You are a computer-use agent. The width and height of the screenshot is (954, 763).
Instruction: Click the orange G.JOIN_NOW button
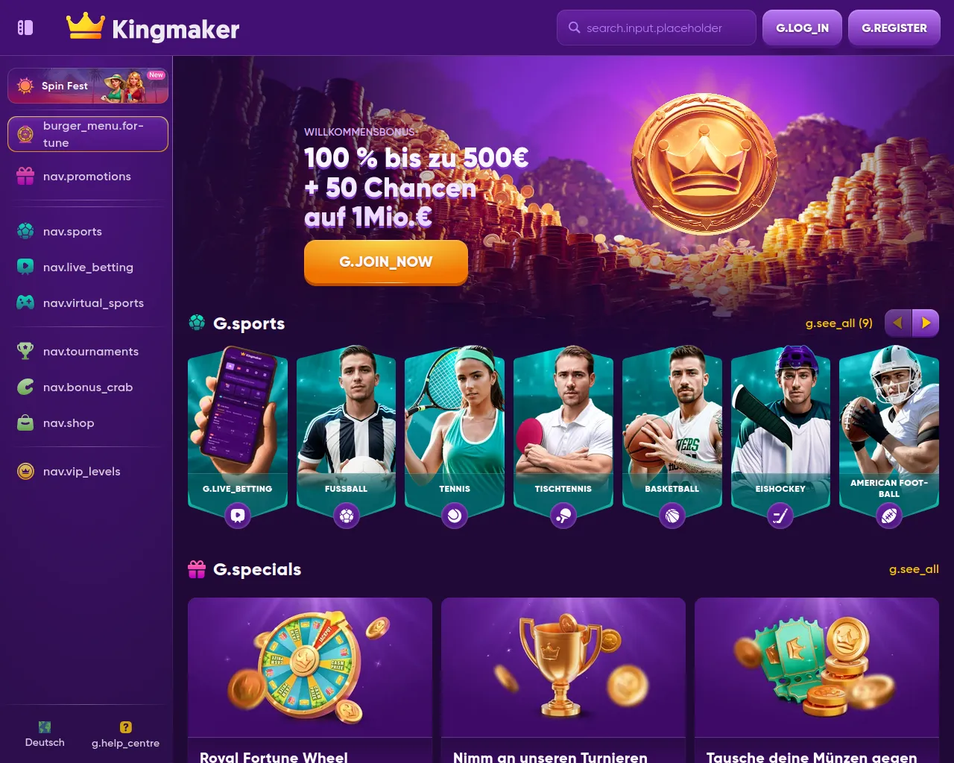[x=386, y=262]
